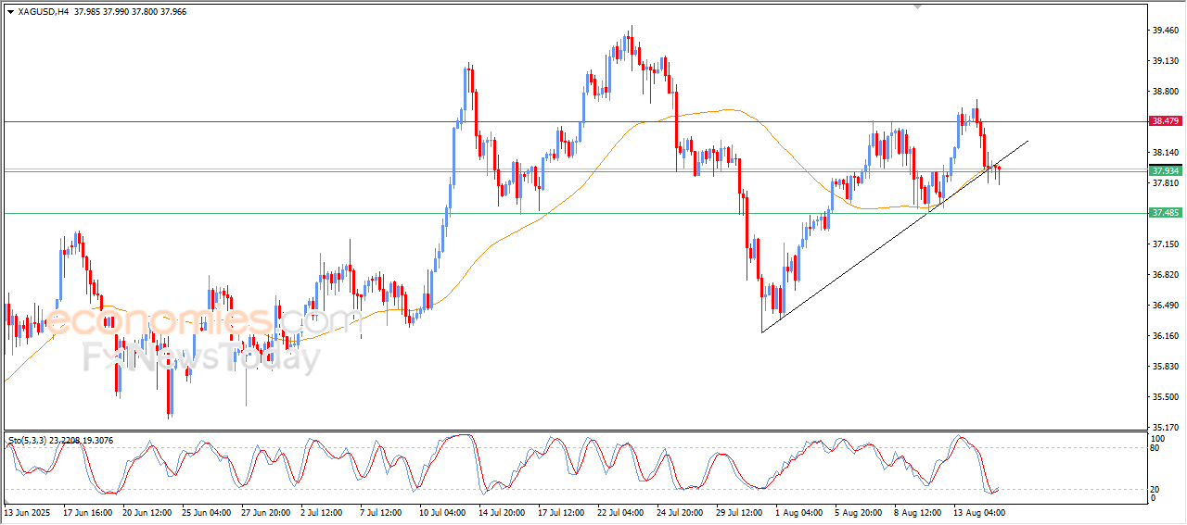Click the 14 Jul 20:00 time label

click(x=504, y=511)
